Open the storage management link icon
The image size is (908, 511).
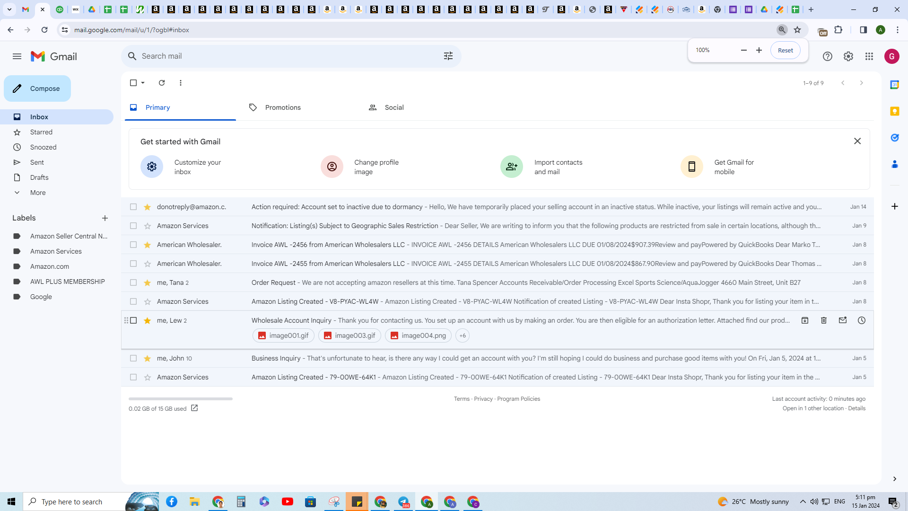click(x=194, y=408)
